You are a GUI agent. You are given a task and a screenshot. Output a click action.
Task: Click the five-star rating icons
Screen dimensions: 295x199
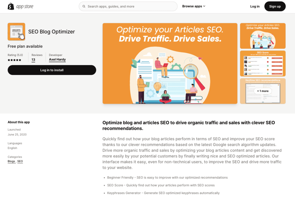coord(14,60)
